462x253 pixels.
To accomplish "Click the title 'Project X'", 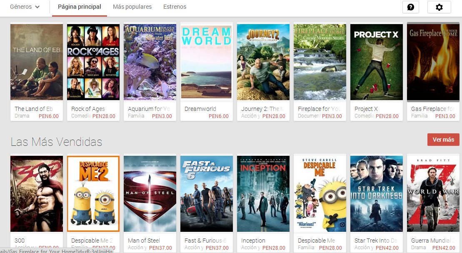I will tap(366, 109).
